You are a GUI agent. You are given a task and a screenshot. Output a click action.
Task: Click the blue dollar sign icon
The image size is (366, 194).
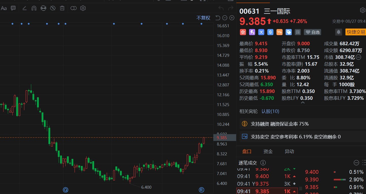[x=270, y=32]
